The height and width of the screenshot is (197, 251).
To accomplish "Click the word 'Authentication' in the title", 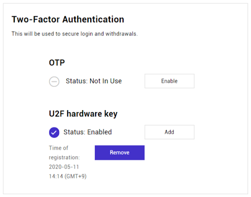I will [x=93, y=19].
